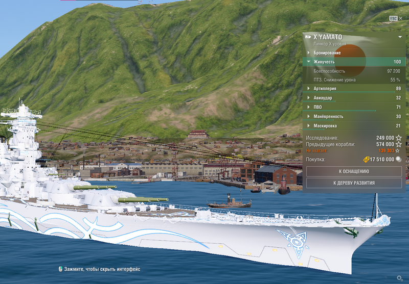Click the star icon next to 249 000
Image resolution: width=409 pixels, height=284 pixels.
[x=399, y=138]
